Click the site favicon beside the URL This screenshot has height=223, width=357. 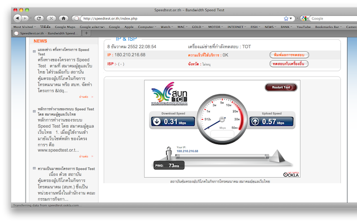coord(76,18)
